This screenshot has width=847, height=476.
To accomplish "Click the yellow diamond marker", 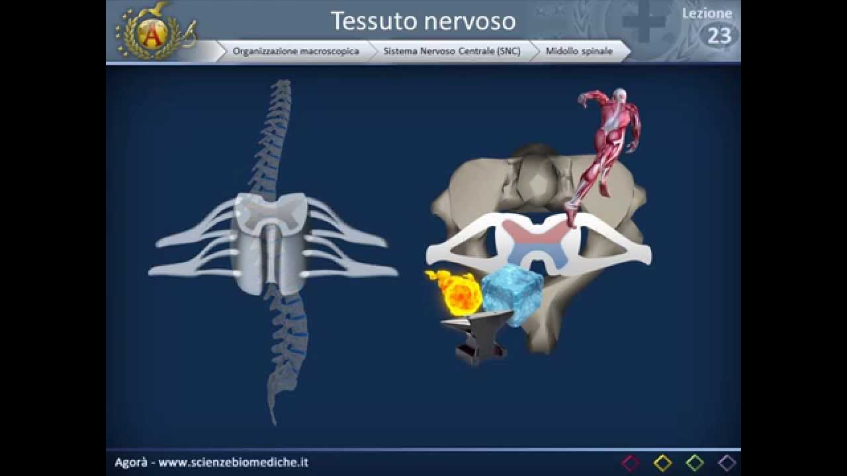I will pos(662,463).
